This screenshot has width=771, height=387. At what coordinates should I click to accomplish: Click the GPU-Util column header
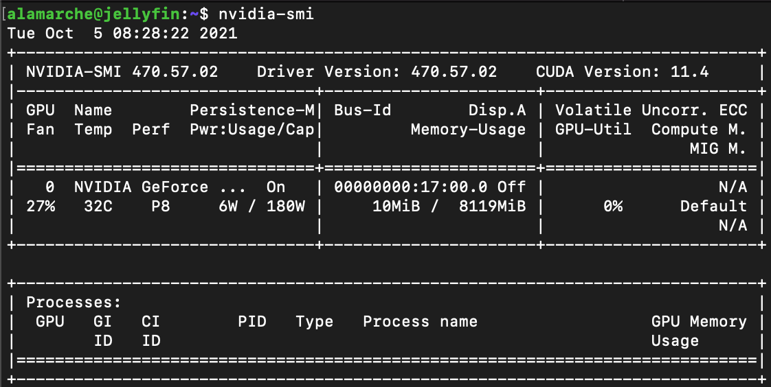(x=593, y=130)
